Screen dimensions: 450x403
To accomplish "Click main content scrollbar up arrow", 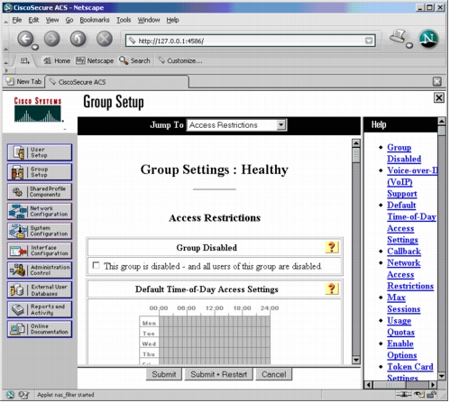I will click(x=356, y=143).
